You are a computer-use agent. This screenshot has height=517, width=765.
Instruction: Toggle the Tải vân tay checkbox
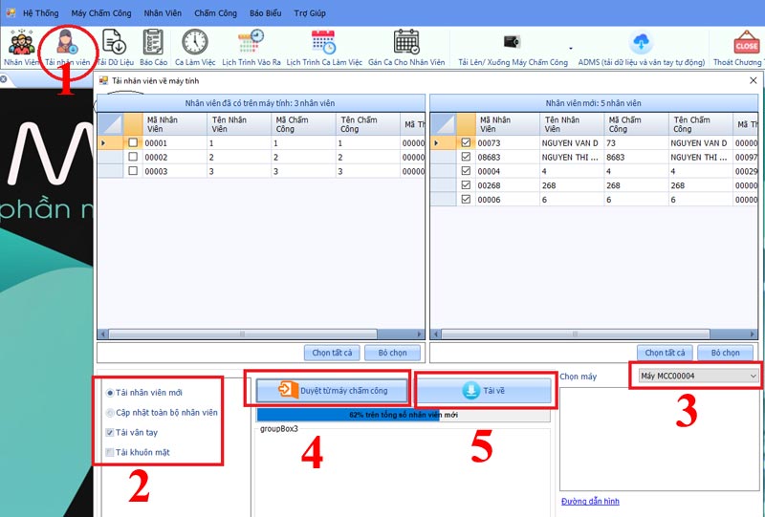111,433
